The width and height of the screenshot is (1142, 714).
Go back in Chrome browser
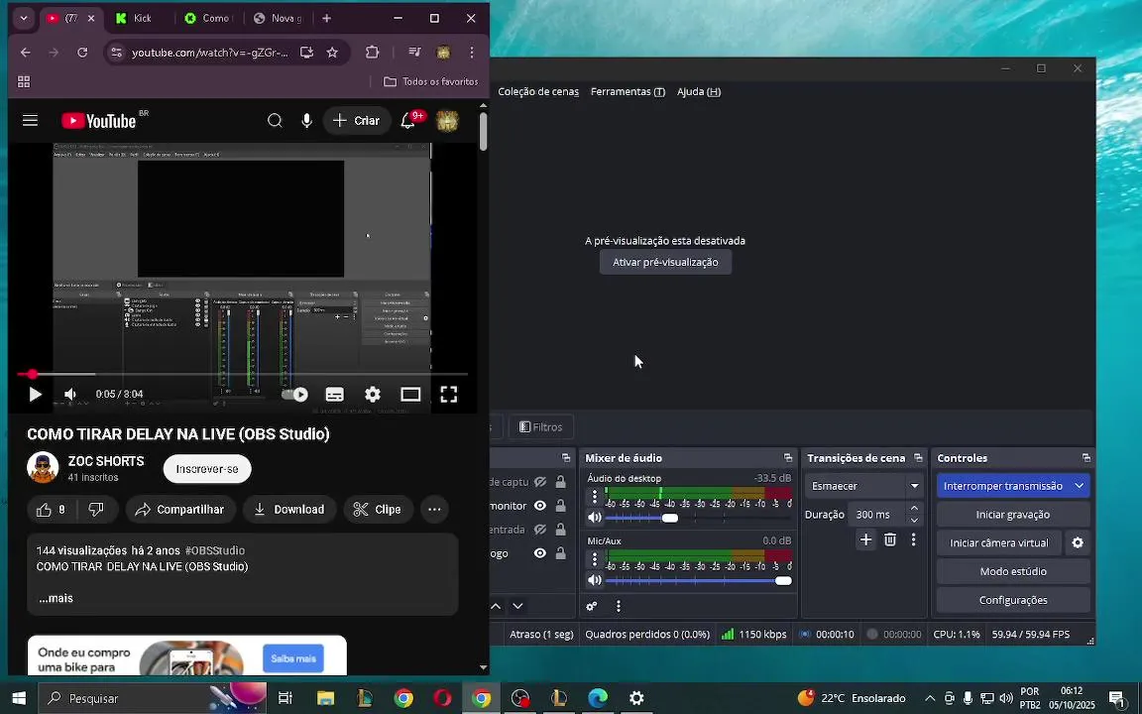(26, 53)
